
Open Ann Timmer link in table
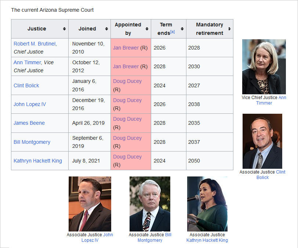pyautogui.click(x=27, y=62)
